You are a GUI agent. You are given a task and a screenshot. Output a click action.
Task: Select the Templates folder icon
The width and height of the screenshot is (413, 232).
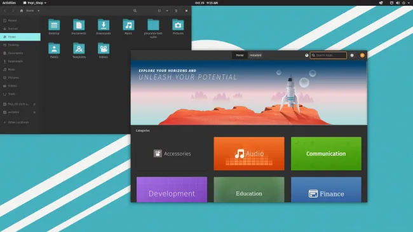79,48
